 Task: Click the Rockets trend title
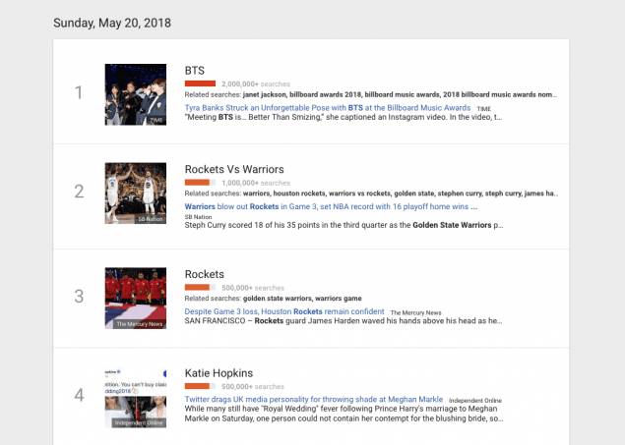(204, 274)
